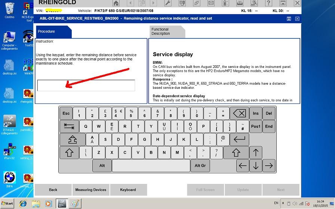
Task: Open ifhsrv32 desktop shortcut
Action: pos(9,152)
